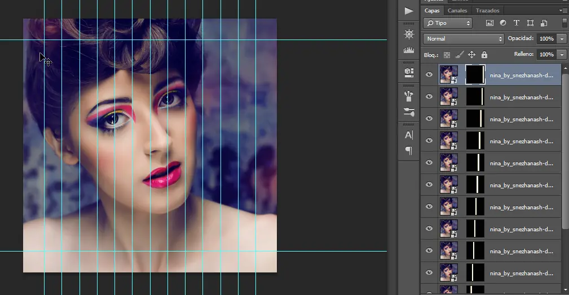Open the Normal blend mode dropdown
The width and height of the screenshot is (569, 295).
[x=464, y=39]
